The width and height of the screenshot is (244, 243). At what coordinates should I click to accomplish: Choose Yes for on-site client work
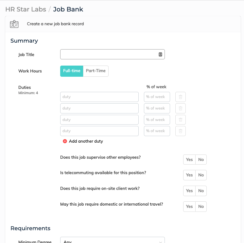pos(189,191)
